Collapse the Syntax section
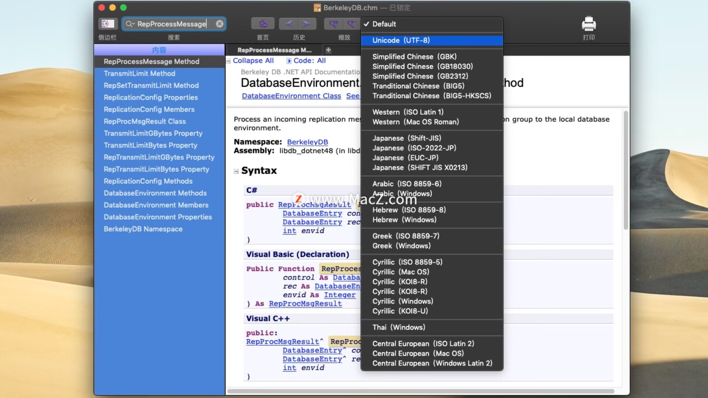 [236, 171]
